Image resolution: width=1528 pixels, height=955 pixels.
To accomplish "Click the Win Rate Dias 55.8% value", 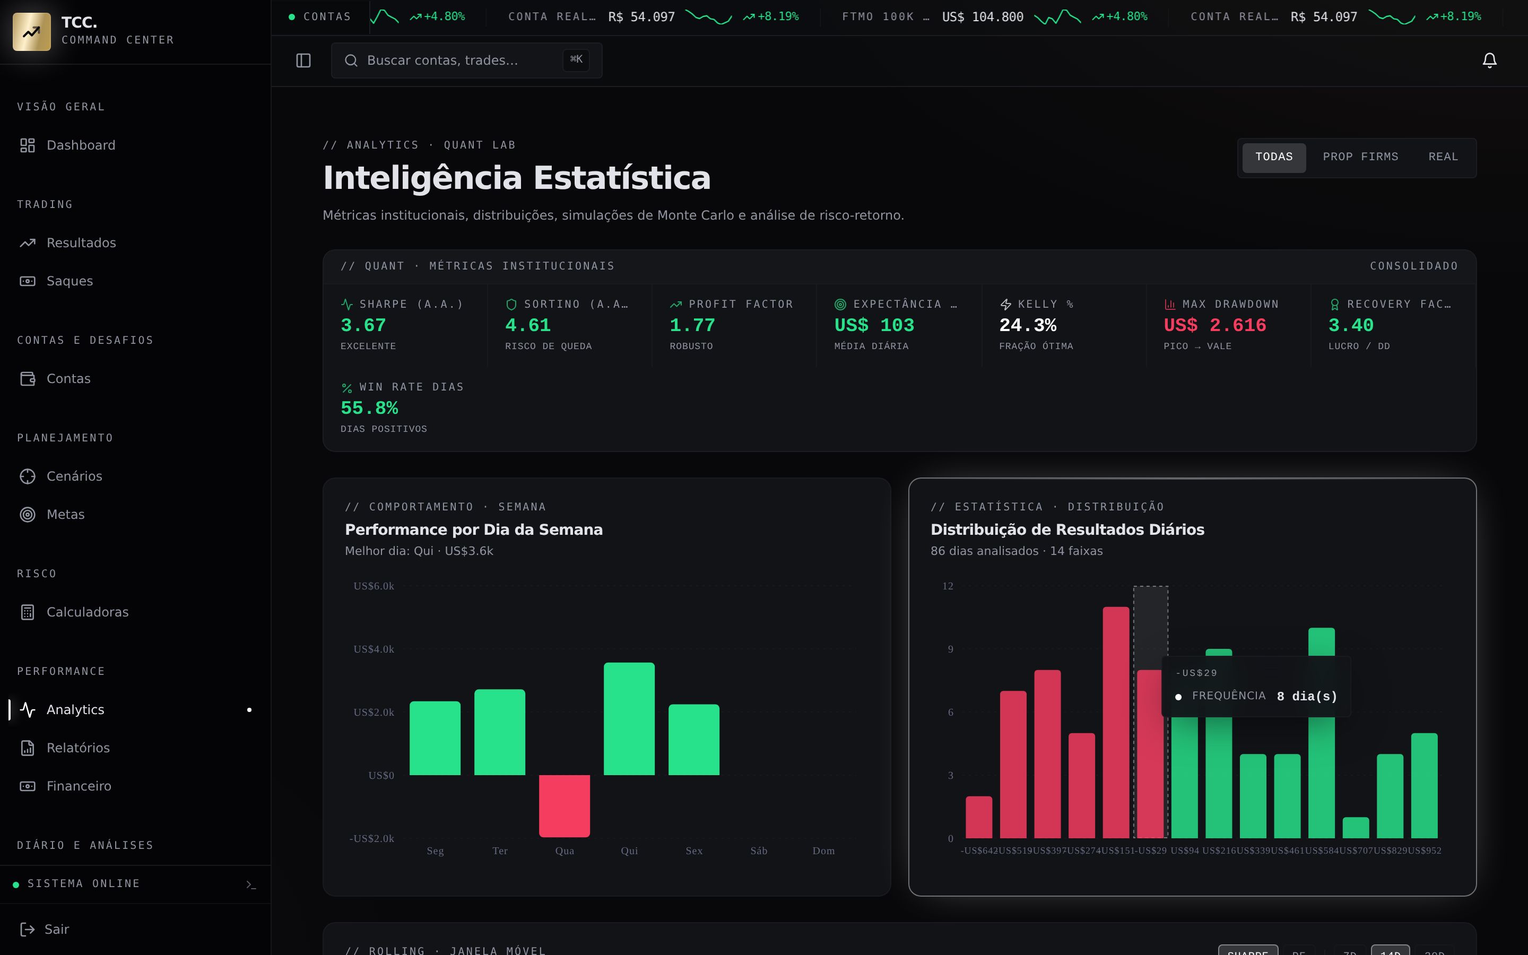I will pyautogui.click(x=369, y=408).
